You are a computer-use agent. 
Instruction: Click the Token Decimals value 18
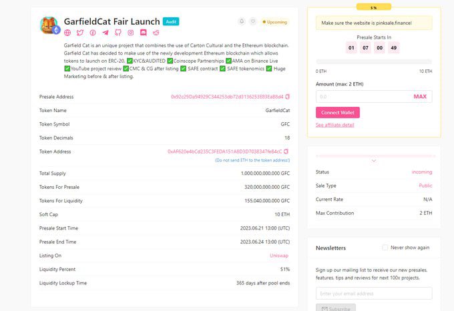tap(287, 137)
